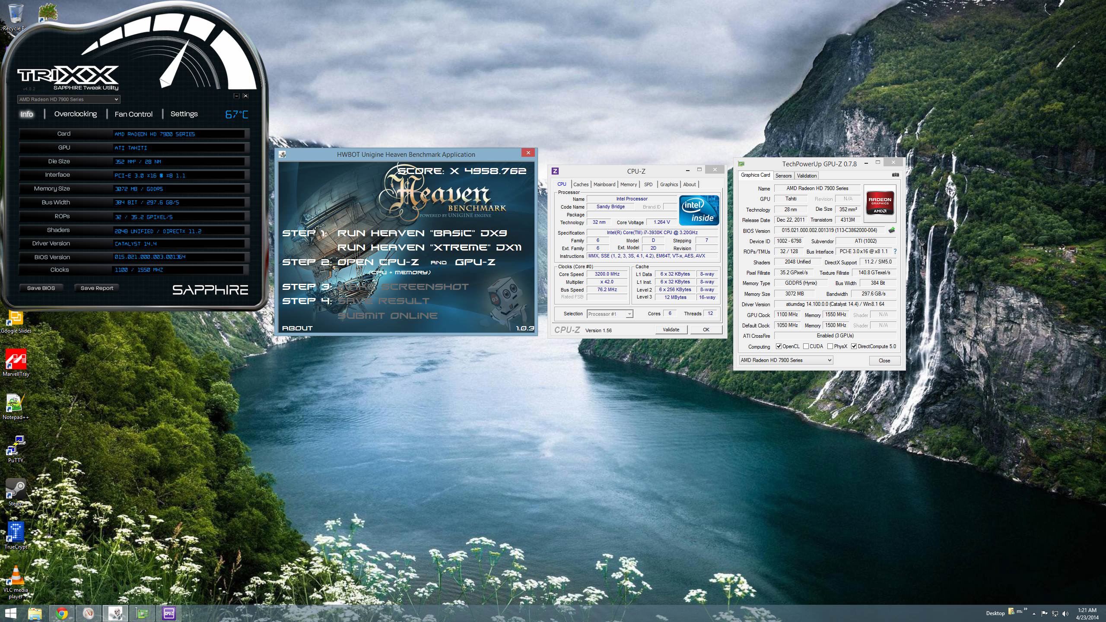Open File Explorer from taskbar

35,613
